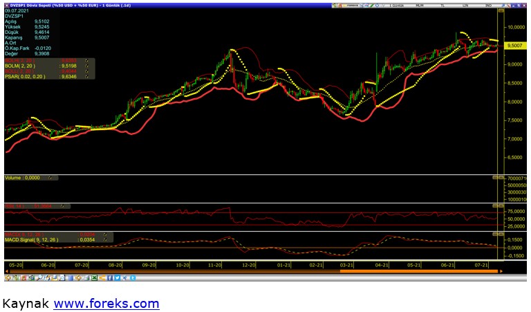This screenshot has height=312, width=531.
Task: Share chart via Facebook icon
Action: point(109,278)
